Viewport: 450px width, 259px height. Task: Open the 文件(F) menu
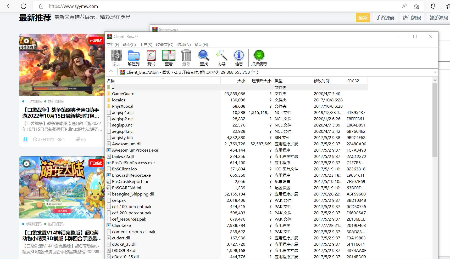coord(113,44)
